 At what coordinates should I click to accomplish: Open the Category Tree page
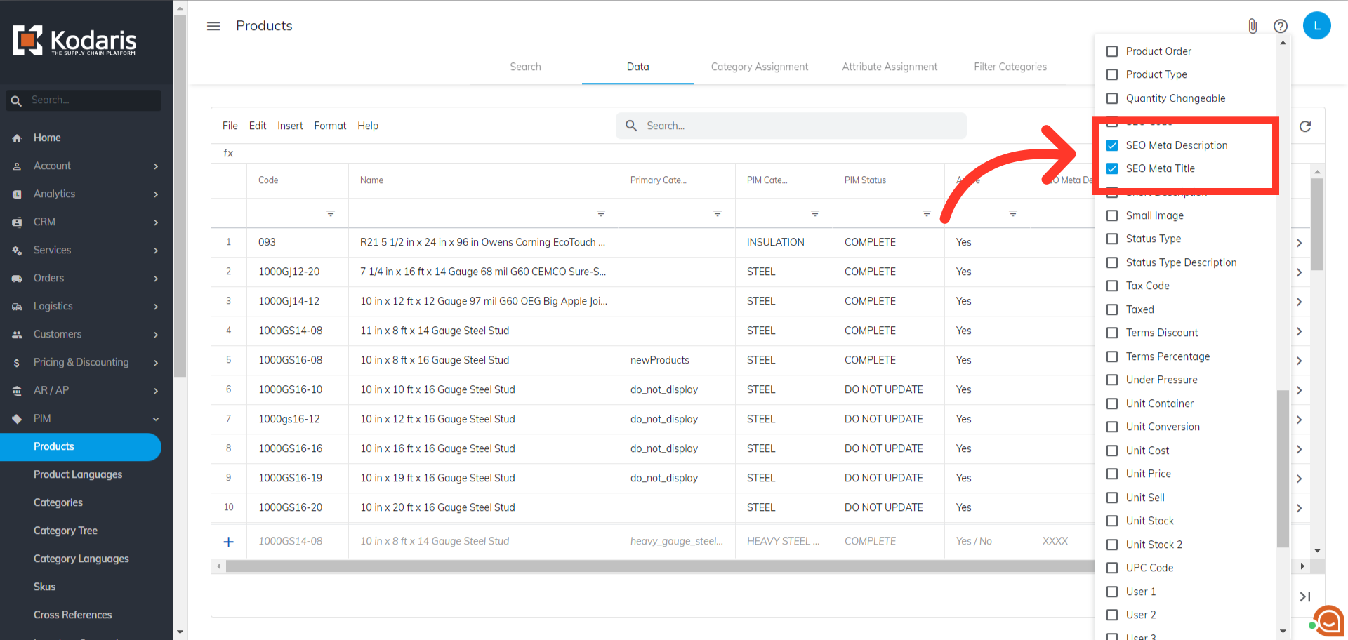click(x=65, y=531)
